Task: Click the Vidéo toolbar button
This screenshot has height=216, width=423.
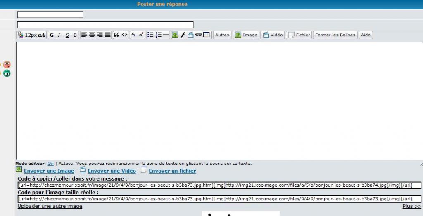Action: coord(273,35)
